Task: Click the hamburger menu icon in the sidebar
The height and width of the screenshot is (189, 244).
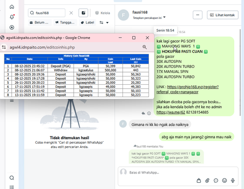Action: coord(12,101)
